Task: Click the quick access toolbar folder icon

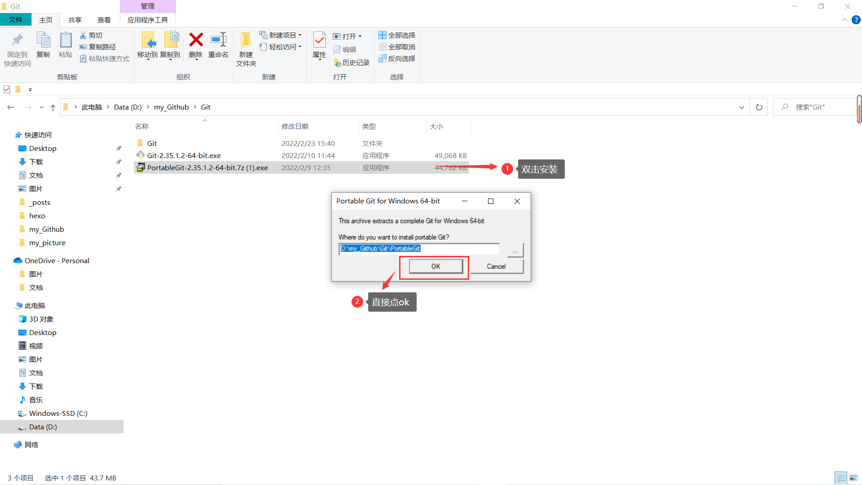Action: click(x=18, y=89)
